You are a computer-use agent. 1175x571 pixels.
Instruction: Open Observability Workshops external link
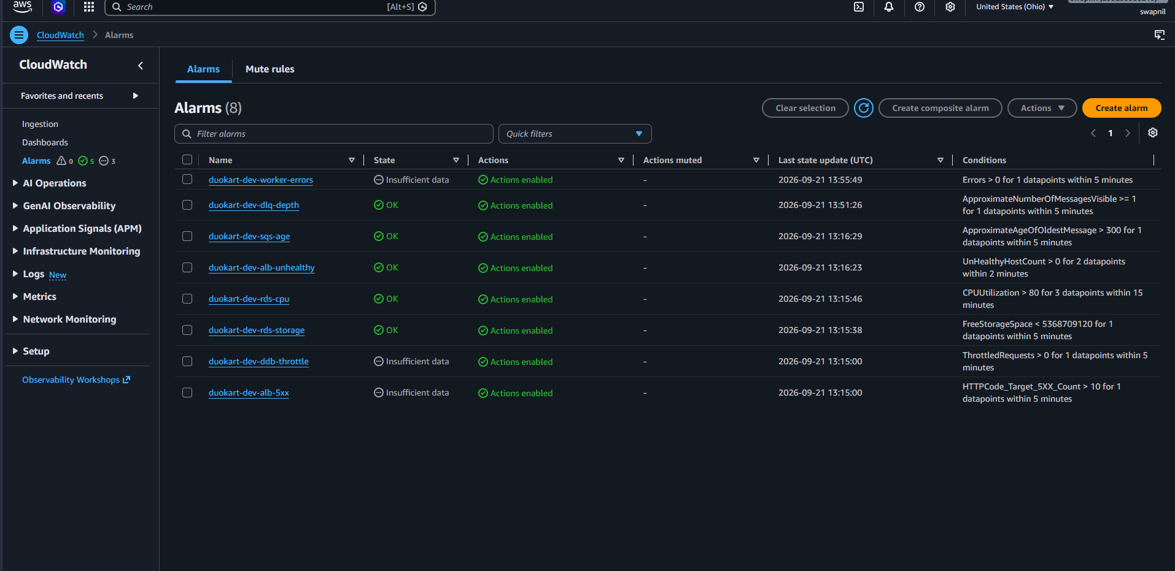pyautogui.click(x=76, y=380)
